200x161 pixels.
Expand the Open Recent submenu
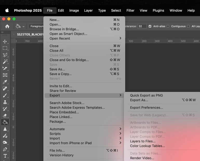tap(84, 38)
